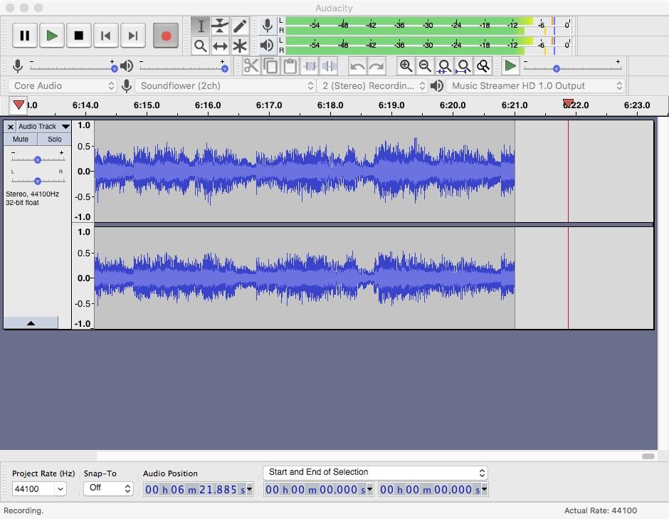Select the Time Shift tool

tap(220, 46)
